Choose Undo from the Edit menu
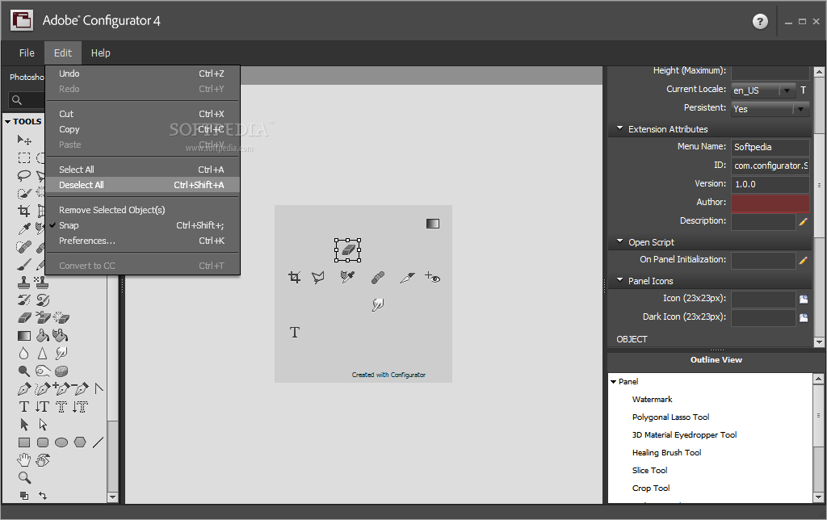This screenshot has width=827, height=520. pyautogui.click(x=142, y=73)
